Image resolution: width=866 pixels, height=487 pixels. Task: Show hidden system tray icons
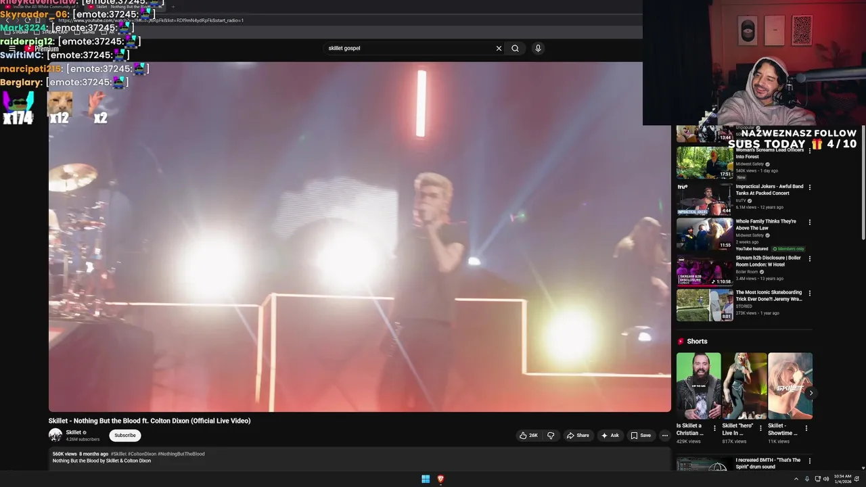796,479
